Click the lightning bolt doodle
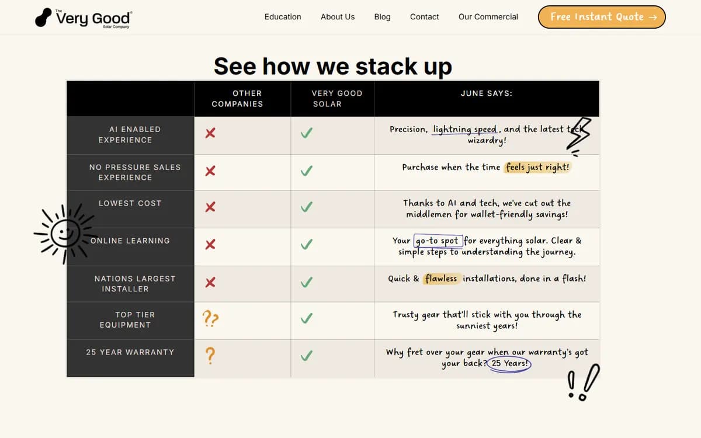701x438 pixels. (x=579, y=137)
